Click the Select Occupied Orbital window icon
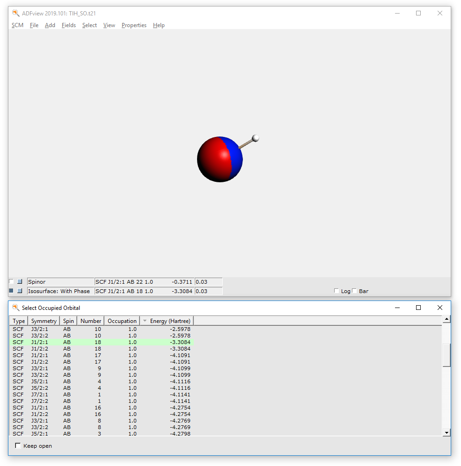This screenshot has width=461, height=466. point(15,308)
